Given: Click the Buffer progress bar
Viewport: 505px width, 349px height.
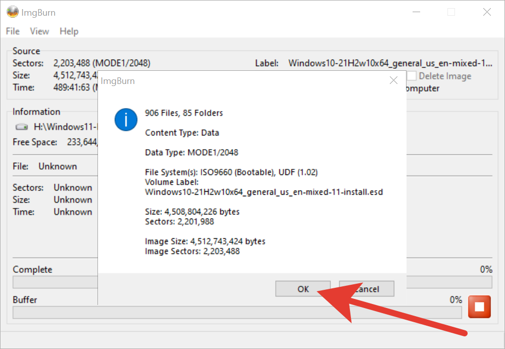Looking at the screenshot, I should click(x=237, y=312).
